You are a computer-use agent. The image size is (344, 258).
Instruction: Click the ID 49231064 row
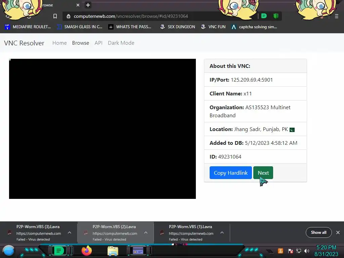(255, 157)
